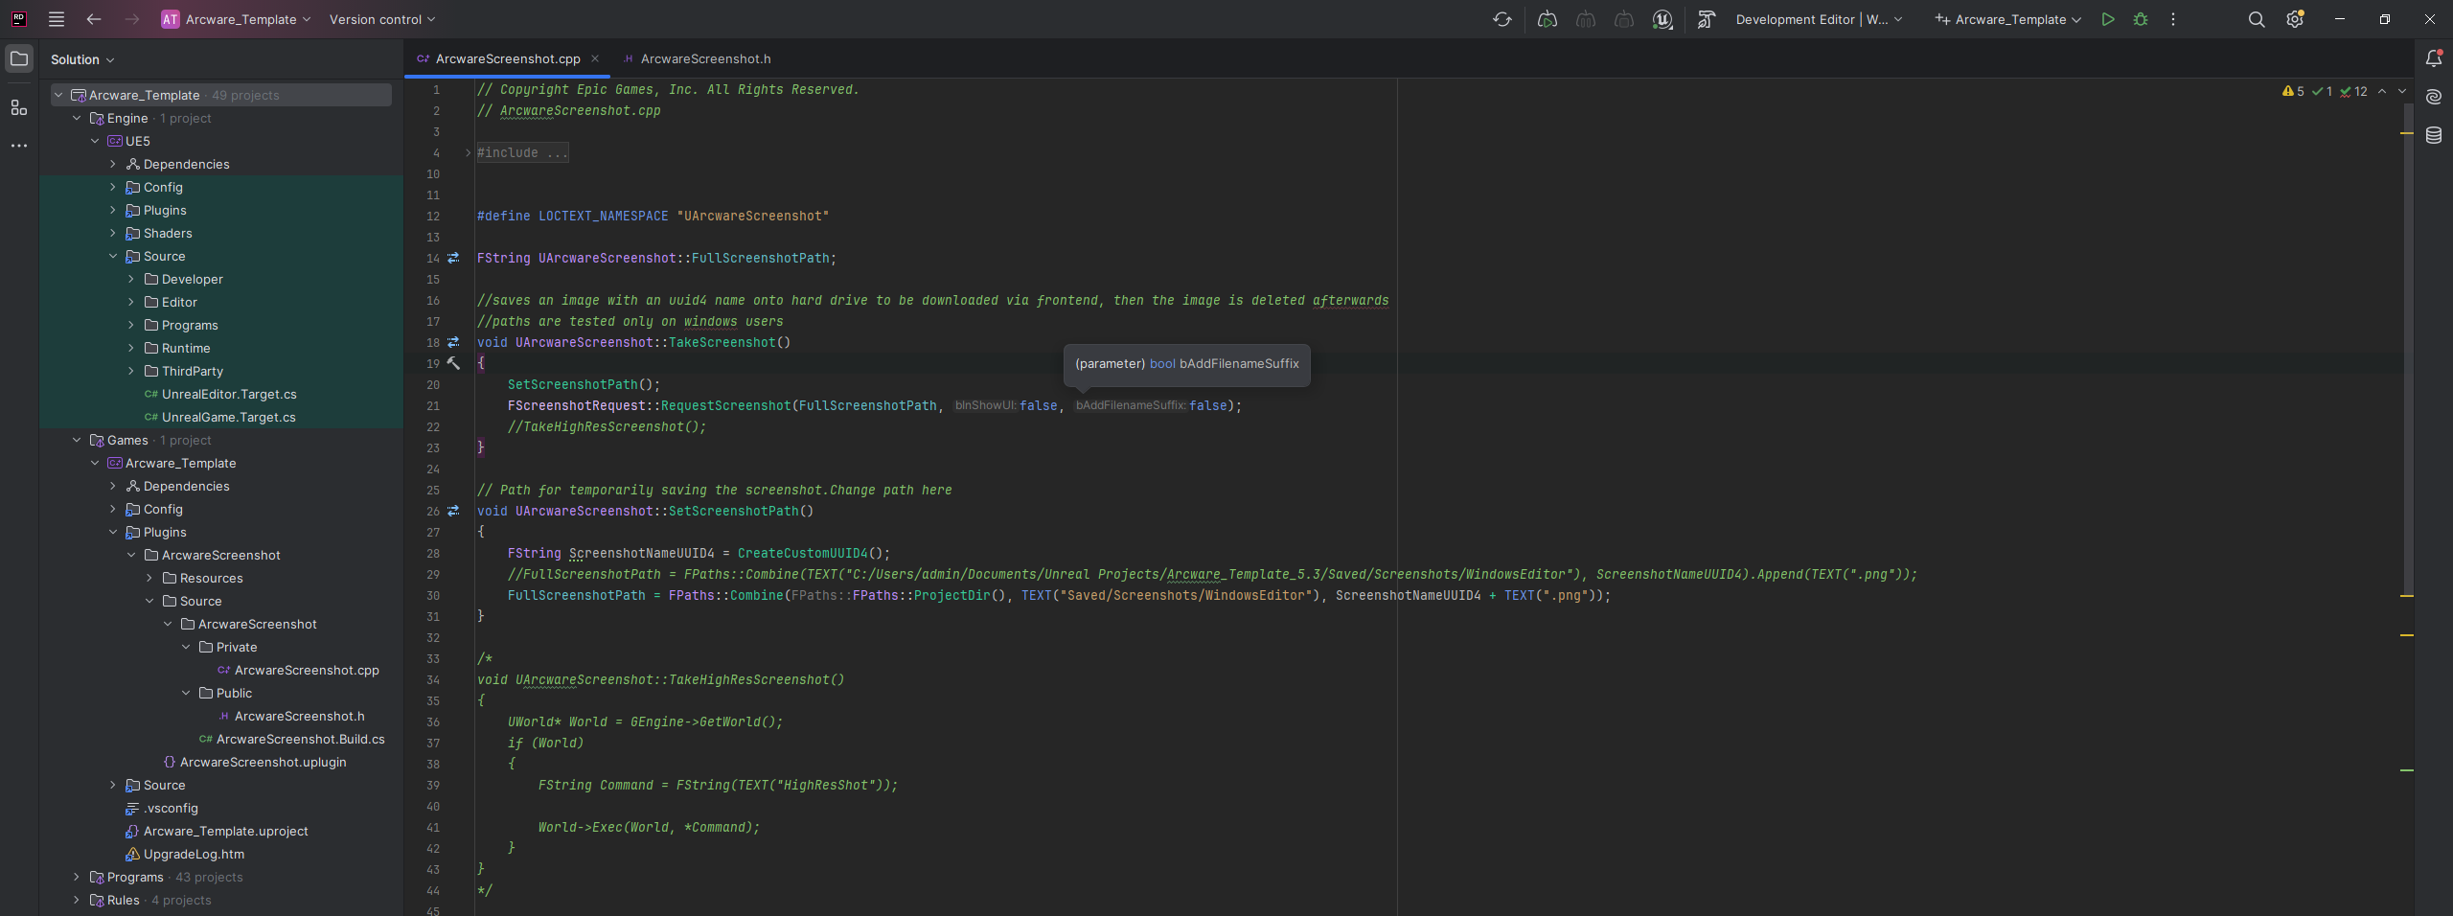Click the build solution hammer icon
2453x916 pixels.
(1707, 19)
